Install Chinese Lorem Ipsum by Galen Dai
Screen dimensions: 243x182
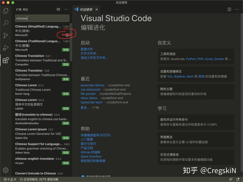coord(66,138)
